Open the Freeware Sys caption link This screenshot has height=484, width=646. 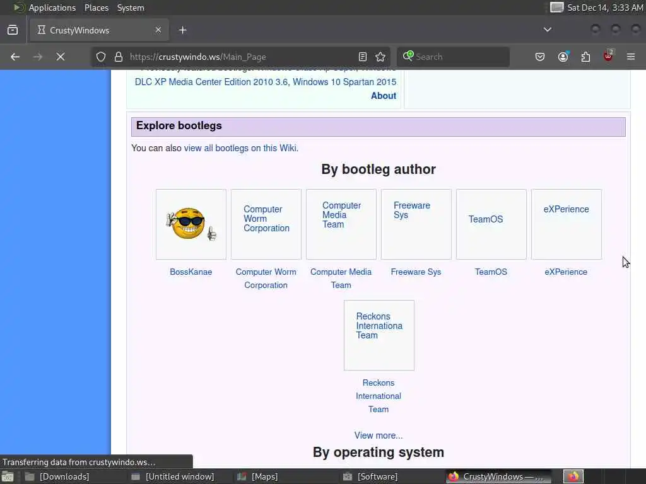416,272
